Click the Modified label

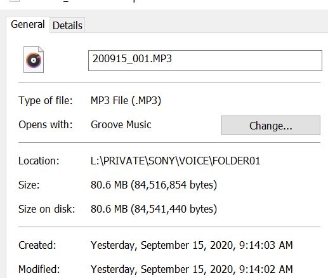click(x=39, y=269)
